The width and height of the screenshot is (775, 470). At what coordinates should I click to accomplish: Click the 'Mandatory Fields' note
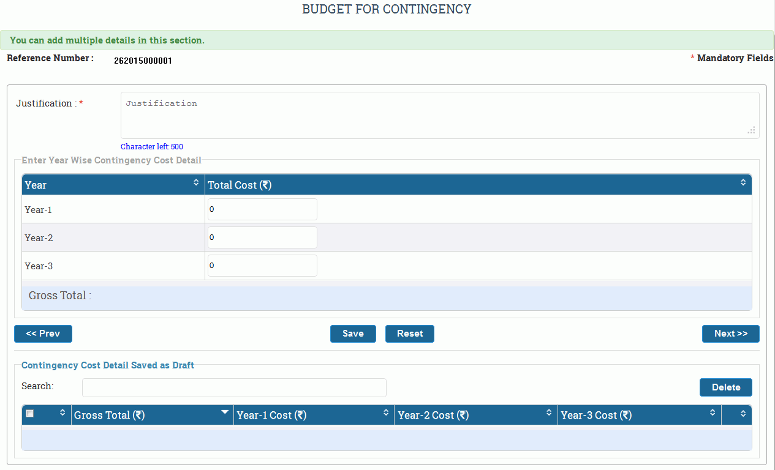pyautogui.click(x=735, y=58)
